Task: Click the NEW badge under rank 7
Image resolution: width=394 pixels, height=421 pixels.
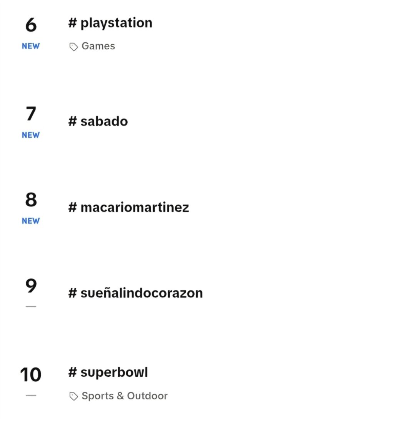Action: 30,135
